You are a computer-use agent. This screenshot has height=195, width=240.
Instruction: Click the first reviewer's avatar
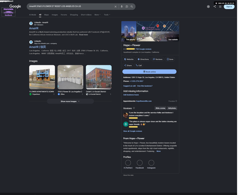pos(126,115)
